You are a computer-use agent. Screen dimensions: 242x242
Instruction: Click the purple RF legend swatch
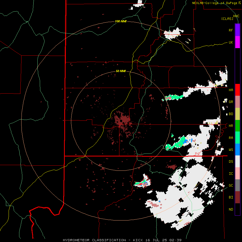(x=237, y=30)
